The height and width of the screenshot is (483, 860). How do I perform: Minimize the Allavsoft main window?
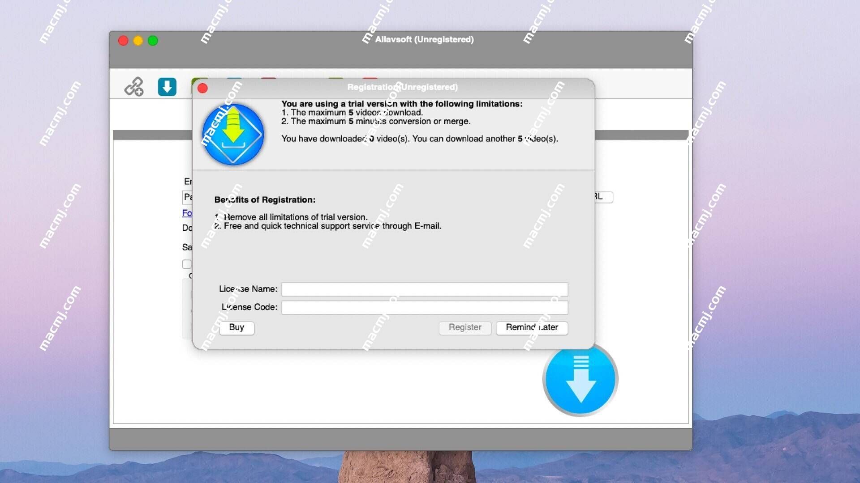coord(138,41)
